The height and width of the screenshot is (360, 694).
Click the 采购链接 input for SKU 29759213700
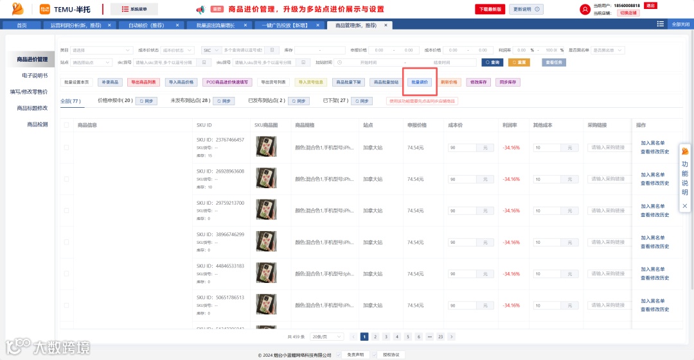click(608, 210)
